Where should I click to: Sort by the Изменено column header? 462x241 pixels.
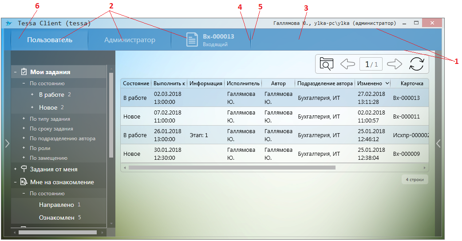(373, 83)
